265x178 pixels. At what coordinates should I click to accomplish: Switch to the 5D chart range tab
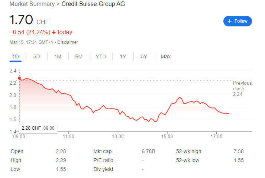pyautogui.click(x=36, y=56)
